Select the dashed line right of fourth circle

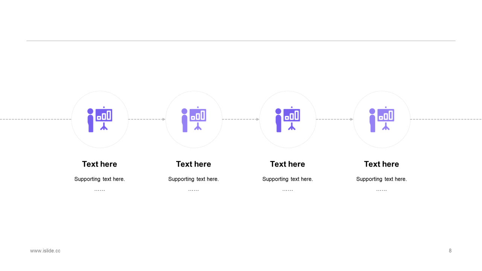tap(446, 119)
